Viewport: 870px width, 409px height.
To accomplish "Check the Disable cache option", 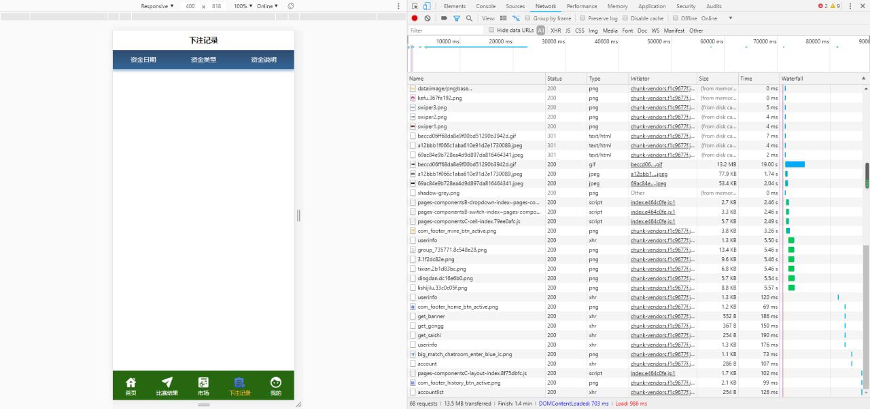I will (626, 18).
